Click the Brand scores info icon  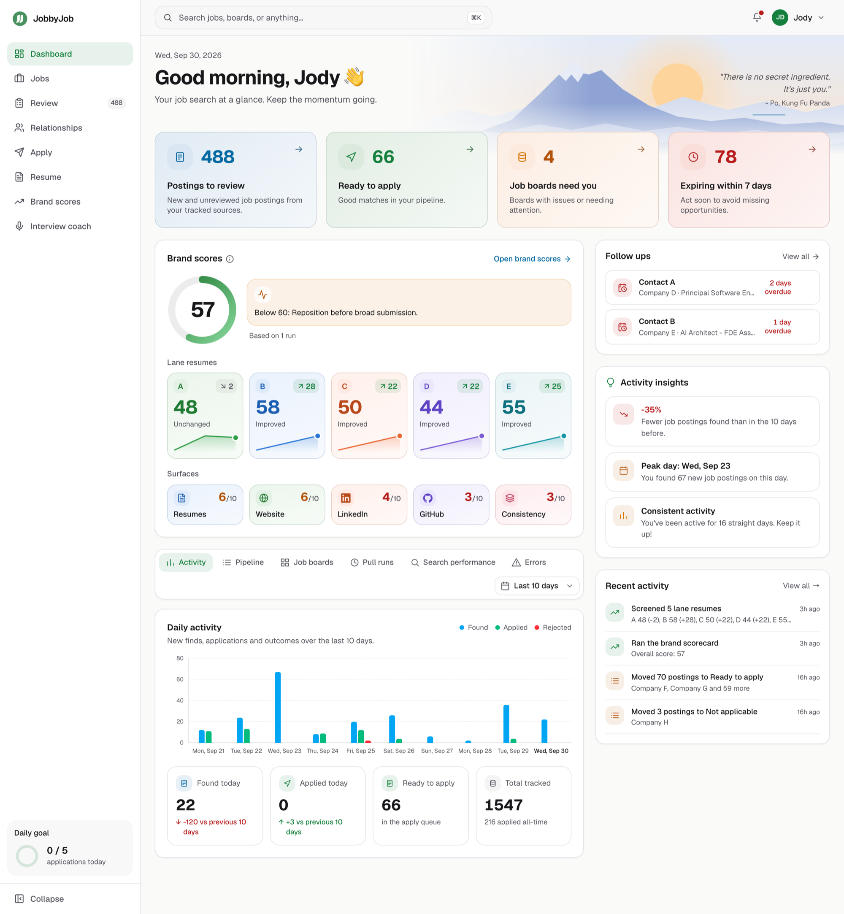click(x=230, y=259)
